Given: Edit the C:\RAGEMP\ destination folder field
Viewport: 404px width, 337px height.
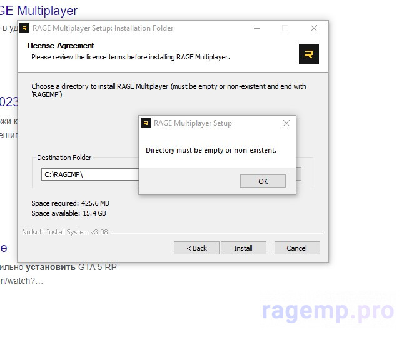Looking at the screenshot, I should [x=90, y=174].
